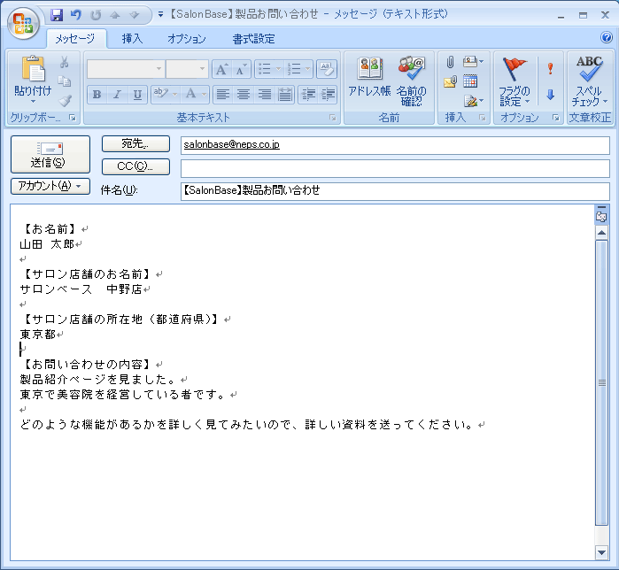Align text to the right
Screen dimensions: 619x570
pos(264,95)
